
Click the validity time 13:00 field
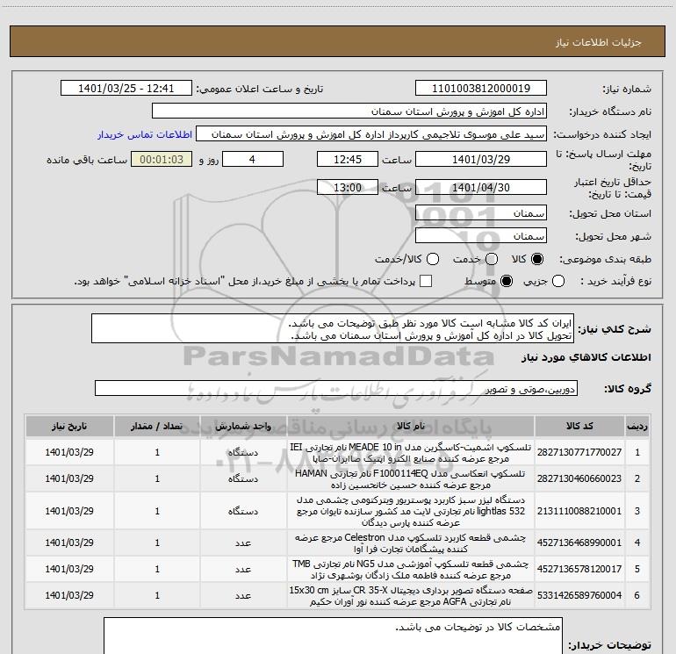[x=348, y=187]
